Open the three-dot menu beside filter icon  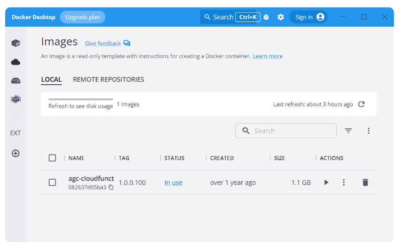pos(369,131)
